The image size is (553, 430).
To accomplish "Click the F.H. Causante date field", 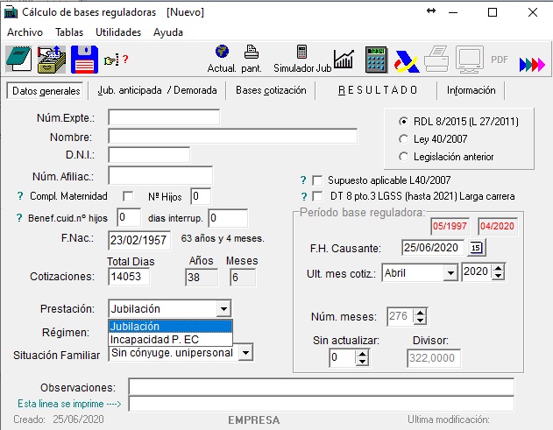I will 434,248.
